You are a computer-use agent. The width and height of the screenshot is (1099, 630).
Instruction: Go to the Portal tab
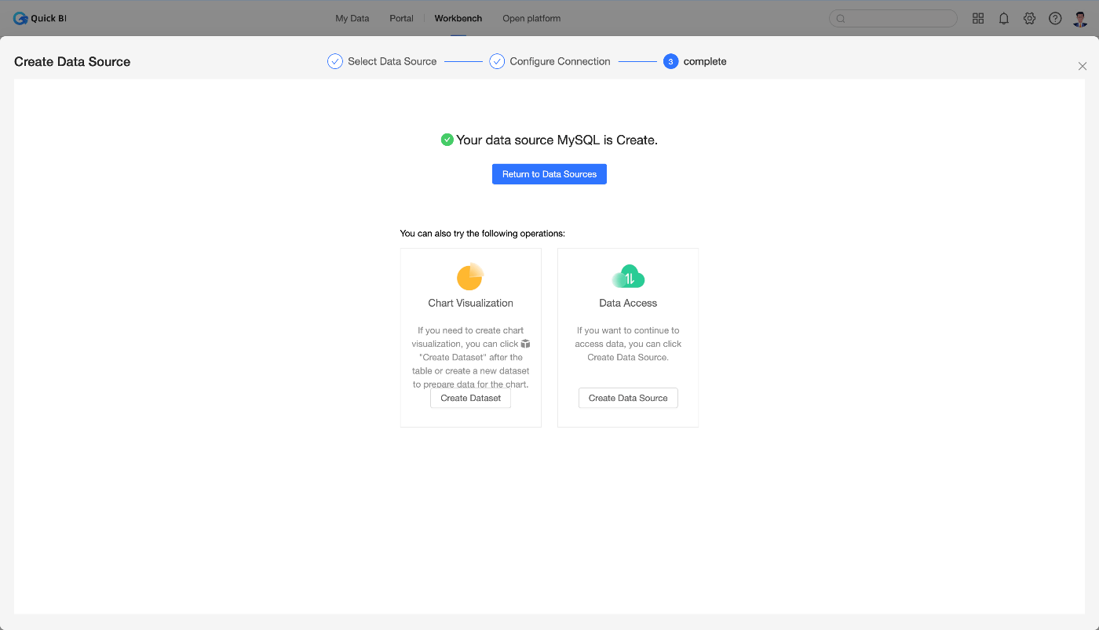(x=401, y=18)
